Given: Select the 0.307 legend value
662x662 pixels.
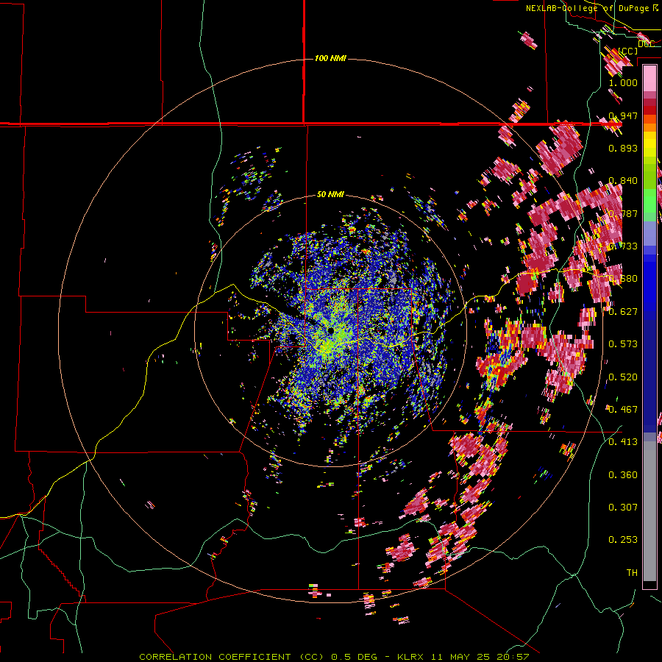Looking at the screenshot, I should (623, 507).
